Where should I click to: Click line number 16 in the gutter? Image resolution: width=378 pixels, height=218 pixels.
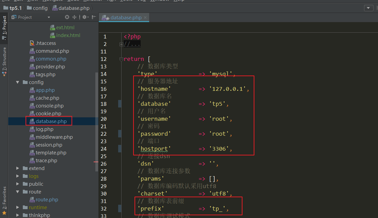[x=104, y=89]
